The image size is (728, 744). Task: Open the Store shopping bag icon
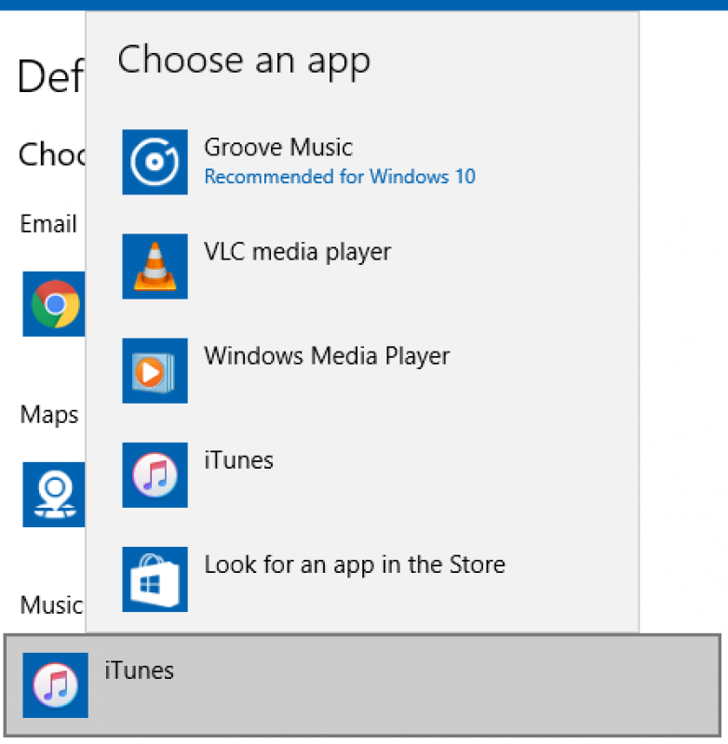(x=155, y=579)
